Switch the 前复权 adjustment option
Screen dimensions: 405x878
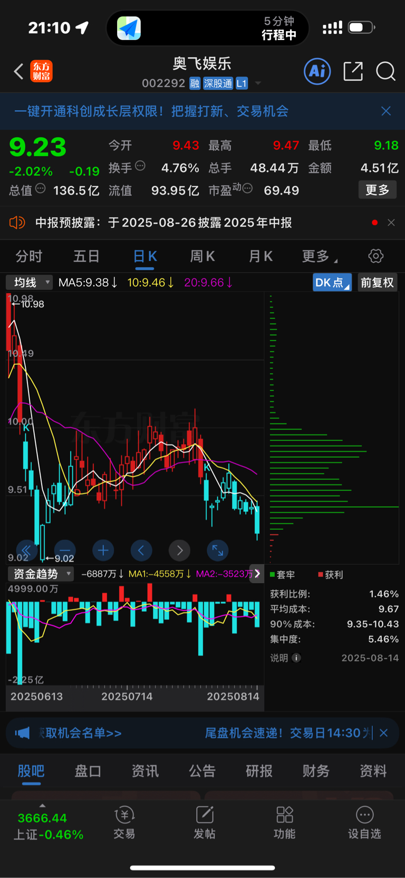pos(377,283)
